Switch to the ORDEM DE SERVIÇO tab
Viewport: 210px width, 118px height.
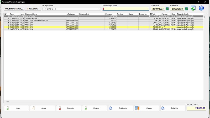[14, 9]
